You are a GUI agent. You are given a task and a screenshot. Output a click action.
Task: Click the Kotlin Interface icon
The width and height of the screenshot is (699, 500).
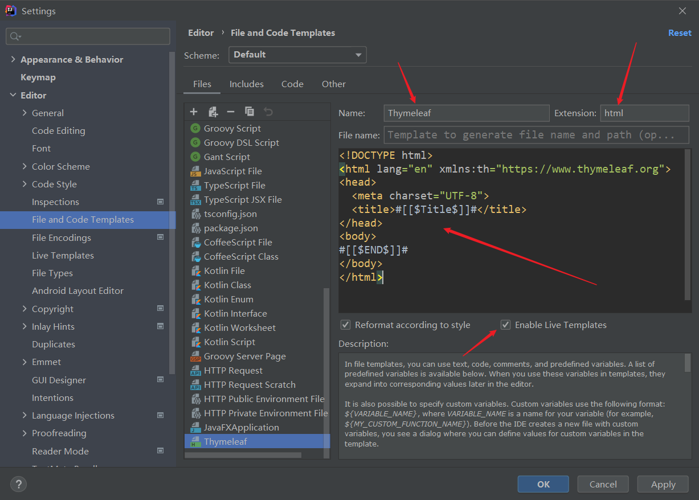click(x=195, y=313)
